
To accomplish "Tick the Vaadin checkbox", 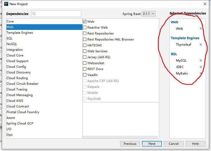I will (85, 75).
